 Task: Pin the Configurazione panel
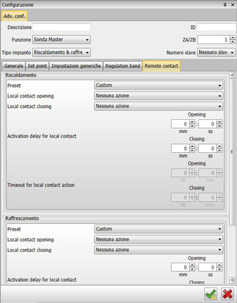point(225,5)
